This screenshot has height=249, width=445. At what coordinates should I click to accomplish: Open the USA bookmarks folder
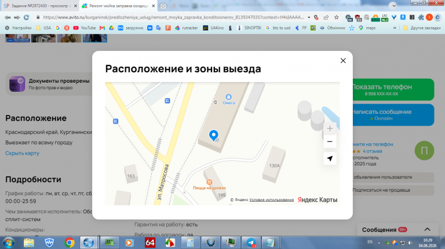43,28
